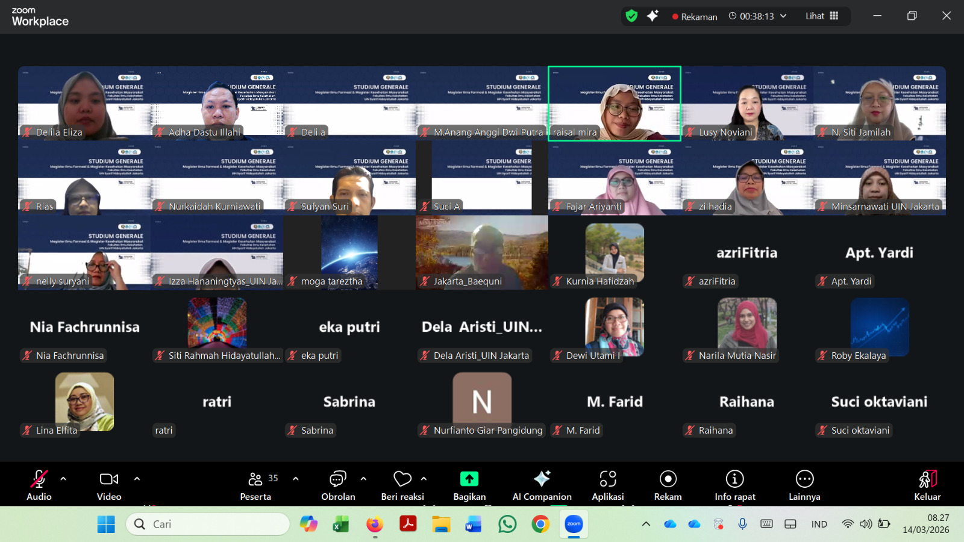Click the Bagikan share screen icon

point(469,479)
